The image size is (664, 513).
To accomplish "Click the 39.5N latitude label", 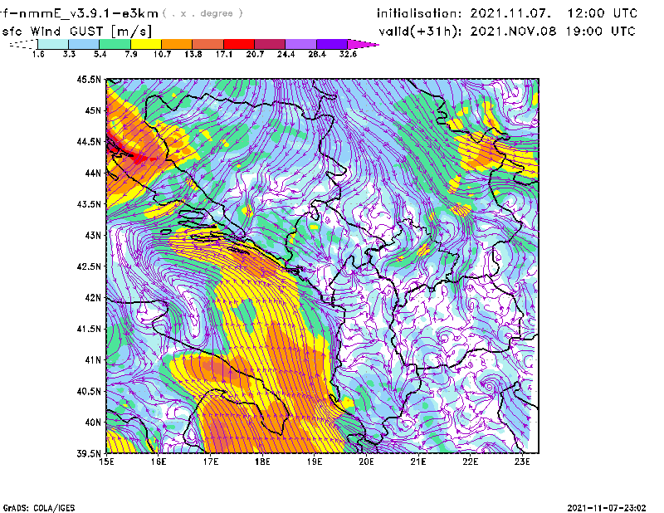I will 89,453.
